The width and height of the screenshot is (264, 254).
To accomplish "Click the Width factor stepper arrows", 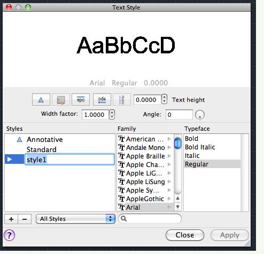I will click(112, 114).
